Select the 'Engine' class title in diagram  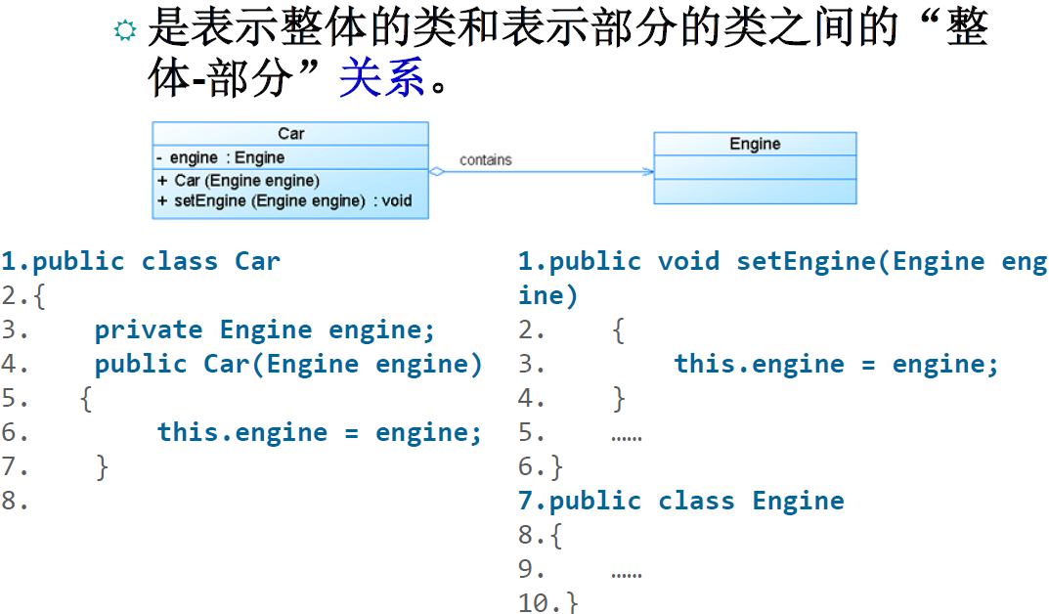[756, 144]
